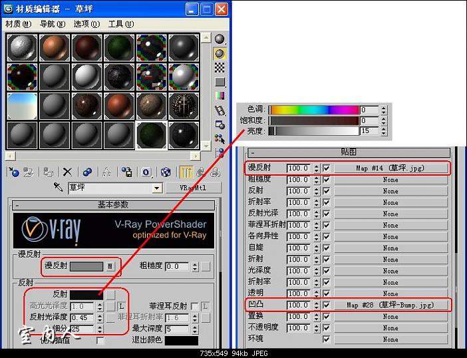The image size is (467, 358).
Task: Click the 漫反射 gray color swatch
Action: (x=86, y=266)
